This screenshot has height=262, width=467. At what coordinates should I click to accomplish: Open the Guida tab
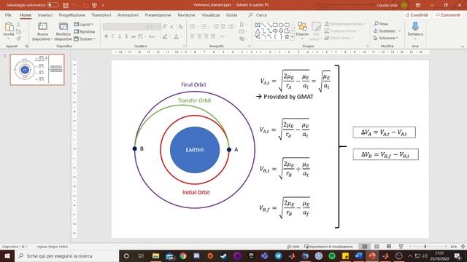pos(231,15)
